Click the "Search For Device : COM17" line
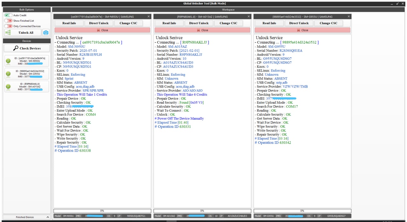This screenshot has height=222, width=407. pyautogui.click(x=276, y=107)
